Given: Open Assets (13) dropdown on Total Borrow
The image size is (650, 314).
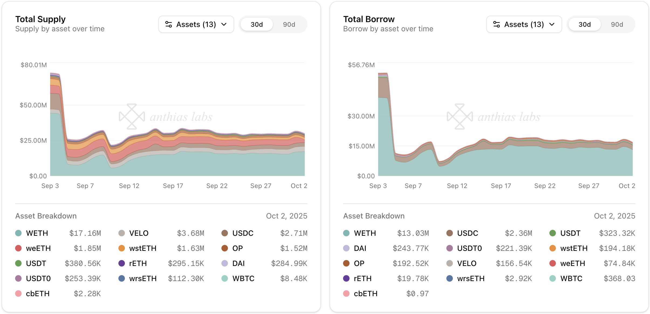Looking at the screenshot, I should 524,24.
